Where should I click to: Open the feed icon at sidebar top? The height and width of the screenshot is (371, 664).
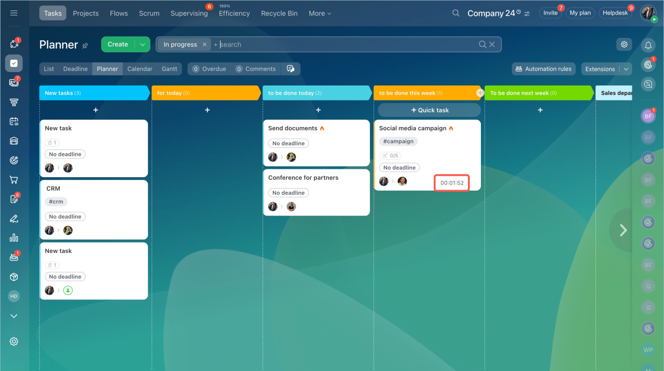click(x=14, y=44)
